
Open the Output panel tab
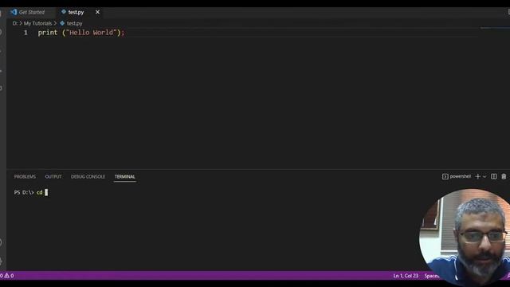coord(53,177)
